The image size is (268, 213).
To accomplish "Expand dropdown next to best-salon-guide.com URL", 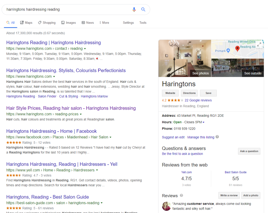I will pos(102,203).
